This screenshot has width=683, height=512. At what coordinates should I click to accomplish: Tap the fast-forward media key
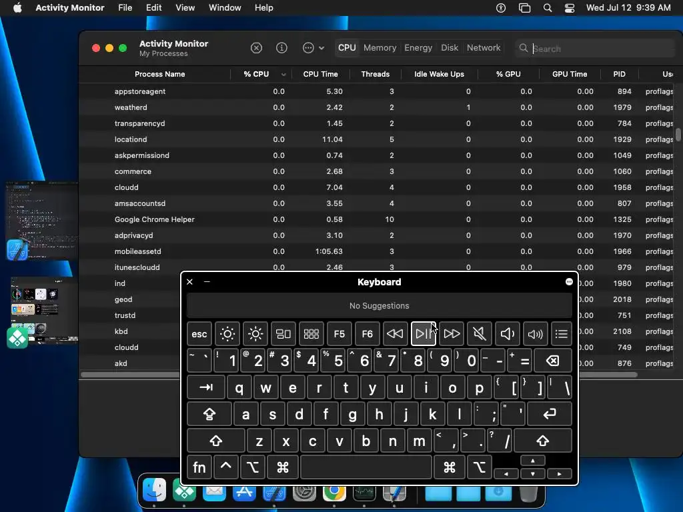[x=452, y=334]
